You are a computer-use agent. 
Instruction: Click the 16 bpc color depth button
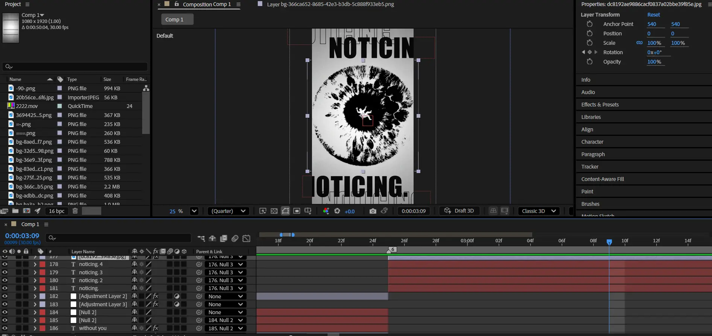click(x=56, y=211)
